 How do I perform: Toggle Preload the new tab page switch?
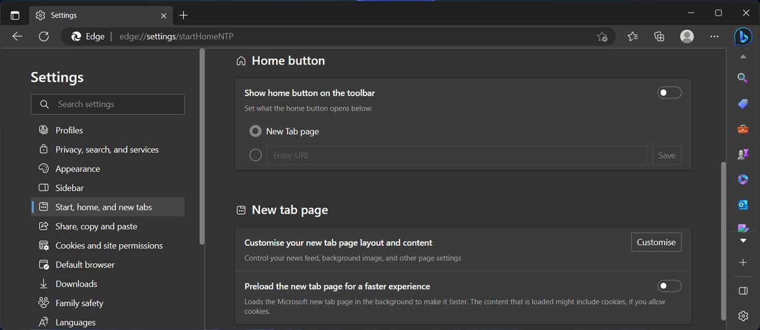(669, 286)
